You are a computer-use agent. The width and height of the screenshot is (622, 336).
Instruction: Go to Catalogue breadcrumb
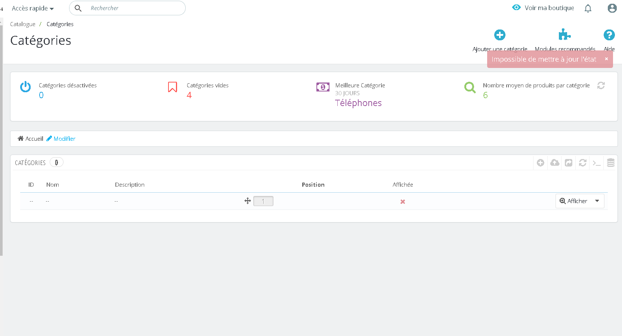(23, 24)
